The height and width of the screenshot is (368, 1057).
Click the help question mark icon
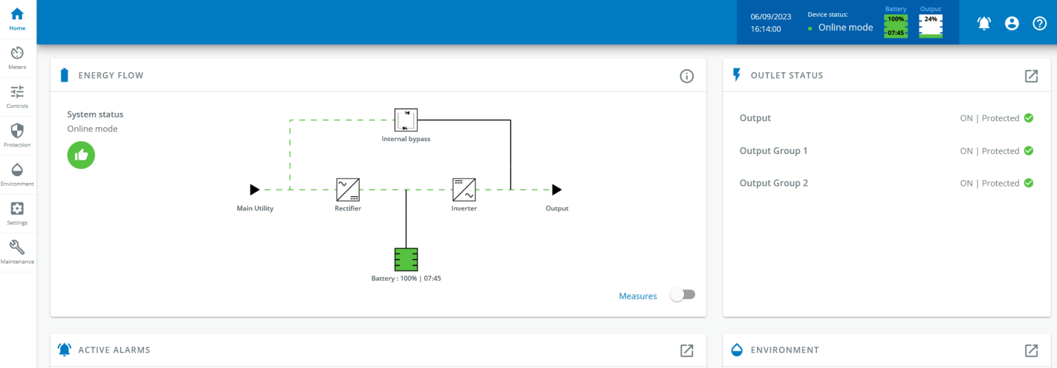coord(1040,23)
